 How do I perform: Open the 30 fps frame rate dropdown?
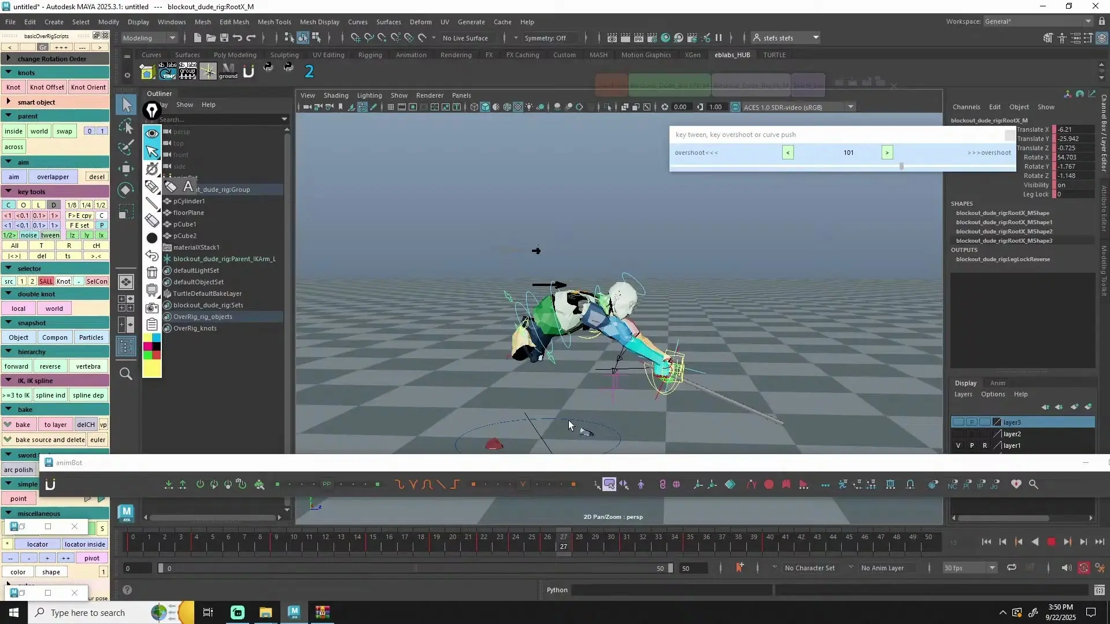970,568
